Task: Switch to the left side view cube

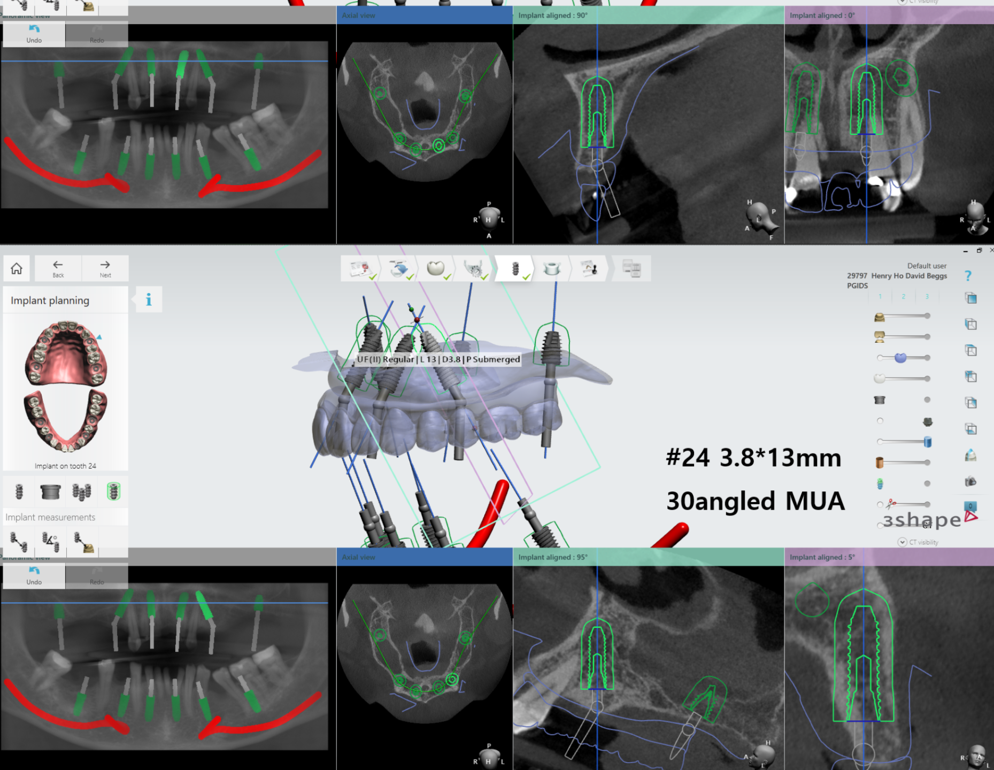Action: point(971,324)
